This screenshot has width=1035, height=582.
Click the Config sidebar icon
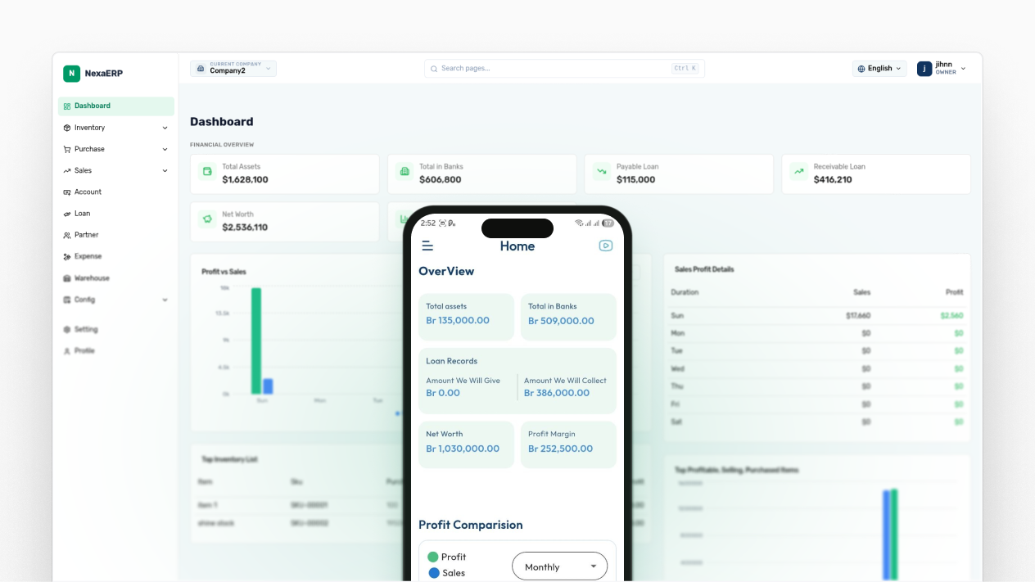pyautogui.click(x=67, y=300)
